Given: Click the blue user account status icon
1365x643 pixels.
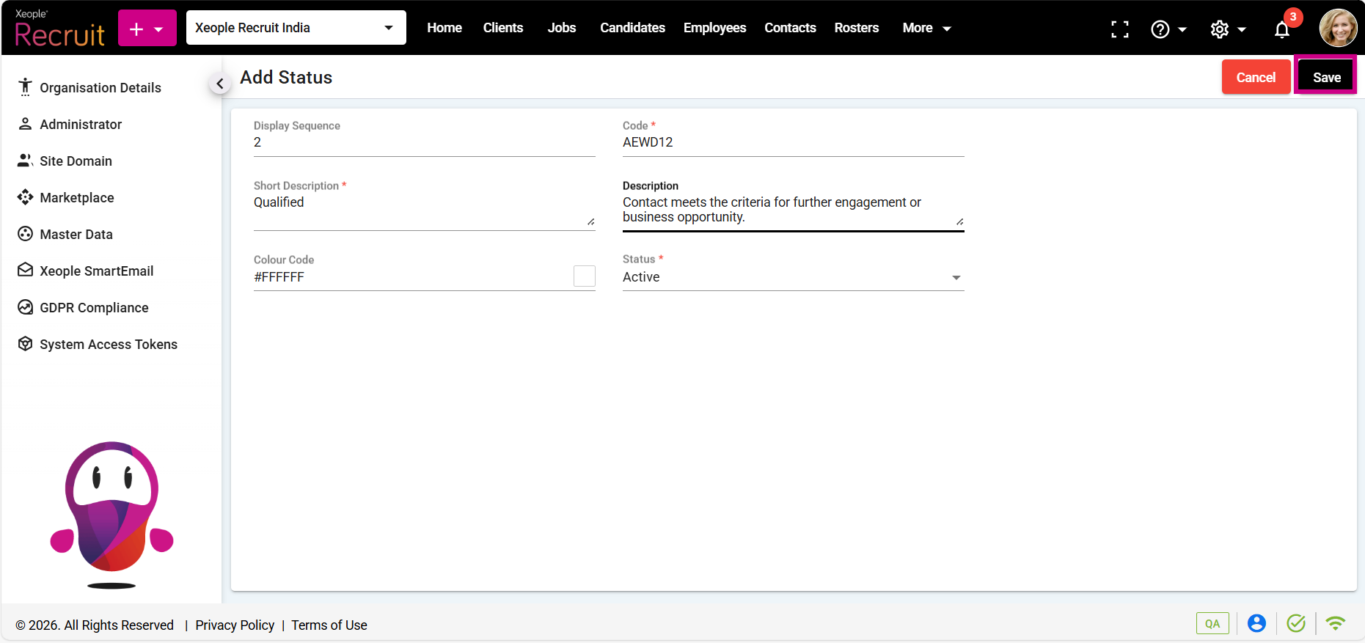Looking at the screenshot, I should pyautogui.click(x=1256, y=623).
